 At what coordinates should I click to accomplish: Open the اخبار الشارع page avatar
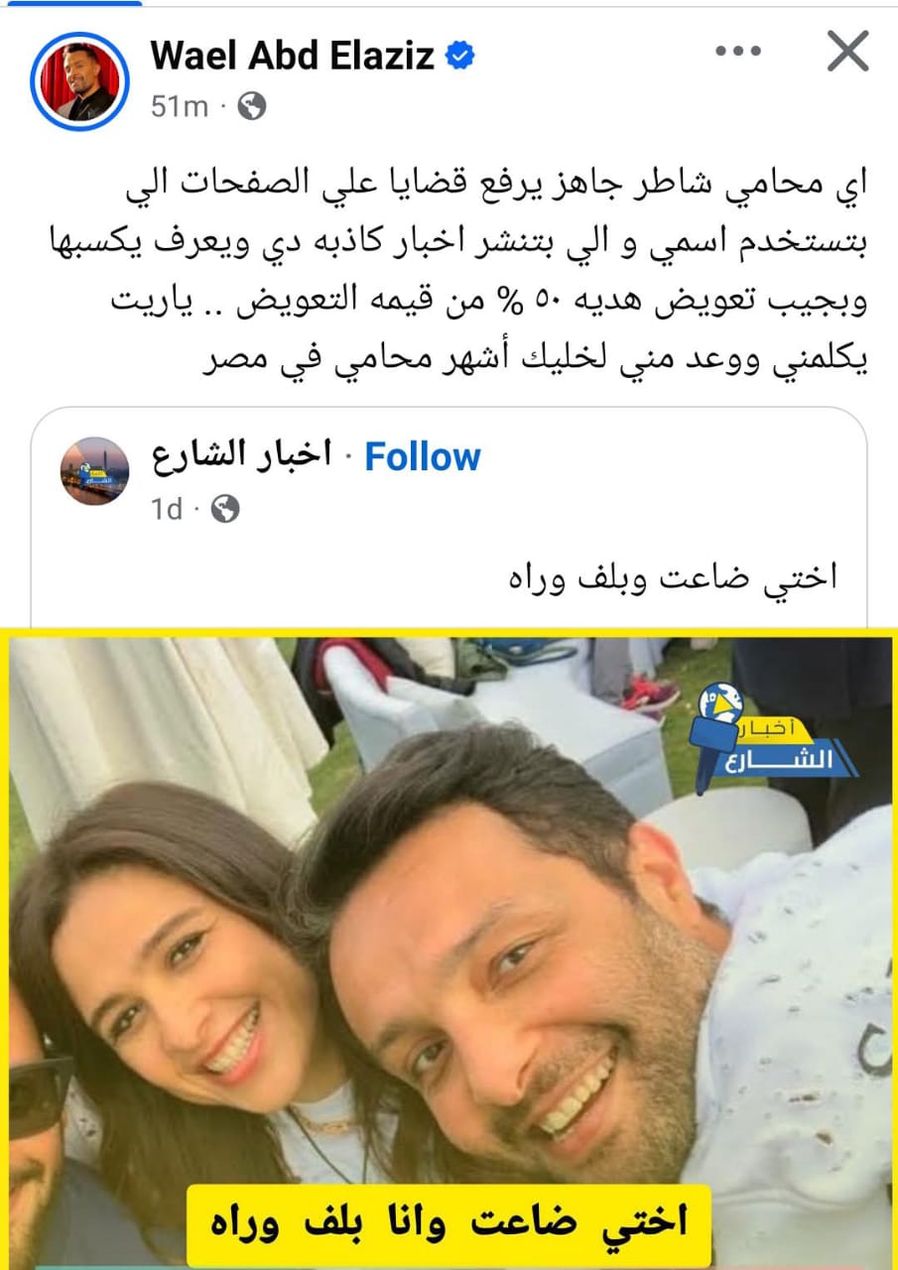point(94,470)
